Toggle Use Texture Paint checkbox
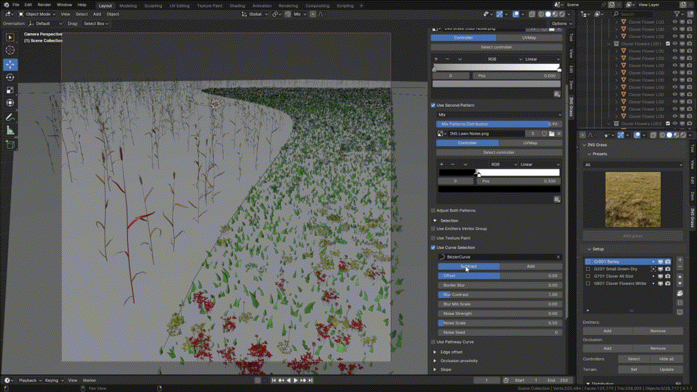 433,238
